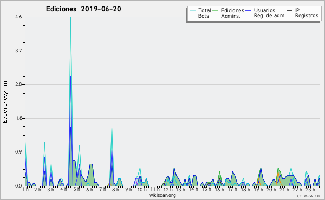Click the '10 h' x-axis tick label
The image size is (325, 200).
[142, 189]
